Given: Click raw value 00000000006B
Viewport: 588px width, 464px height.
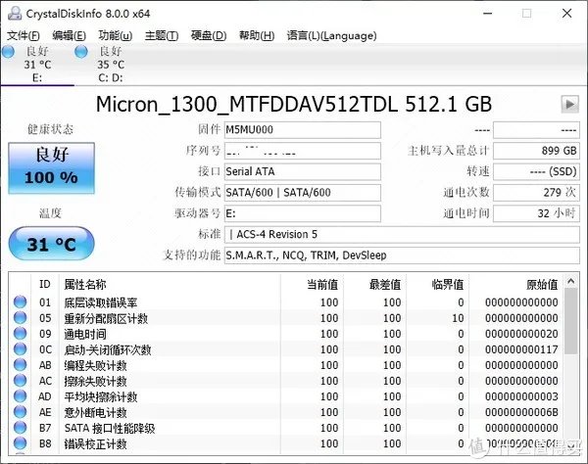Looking at the screenshot, I should (521, 412).
